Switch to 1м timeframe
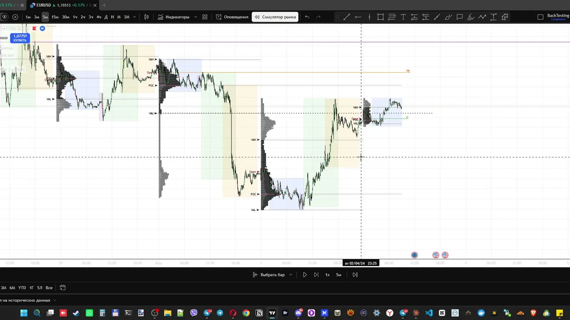The width and height of the screenshot is (570, 320). (x=28, y=17)
